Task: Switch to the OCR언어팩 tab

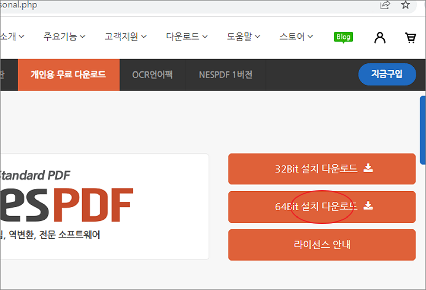Action: (x=153, y=75)
